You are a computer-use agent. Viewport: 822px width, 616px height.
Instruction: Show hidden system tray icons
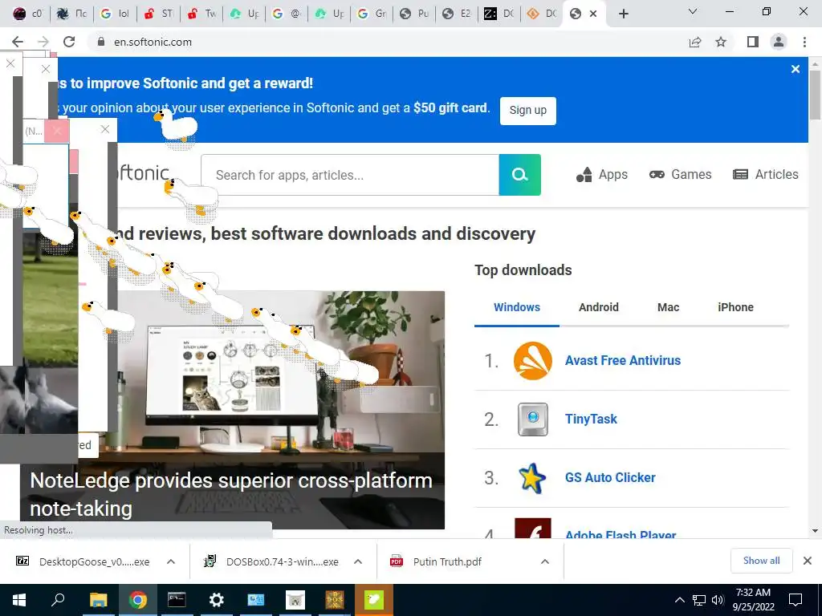point(679,600)
